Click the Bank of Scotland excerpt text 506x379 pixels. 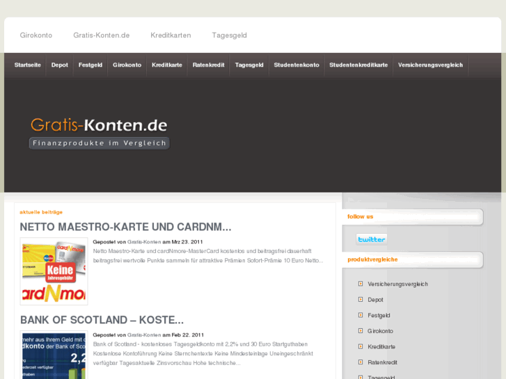click(203, 353)
